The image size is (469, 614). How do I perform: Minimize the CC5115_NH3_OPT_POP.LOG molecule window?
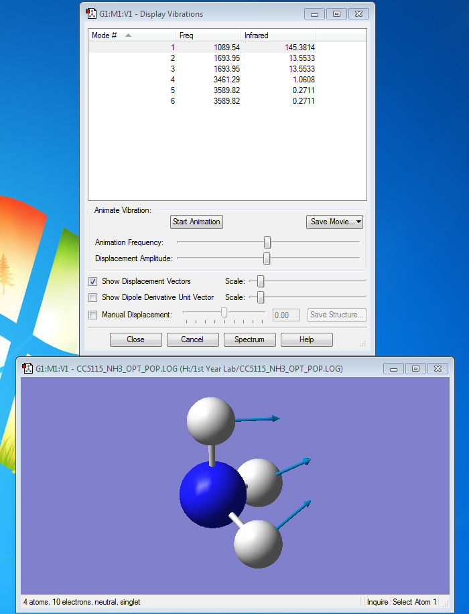393,368
